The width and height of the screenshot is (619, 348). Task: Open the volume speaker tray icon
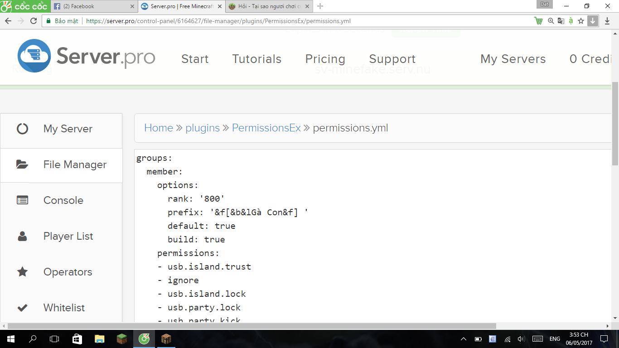(521, 338)
